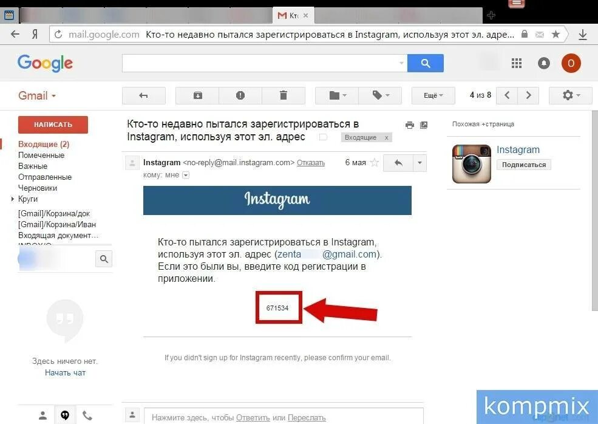
Task: Remove the Входящие label with x
Action: tap(386, 138)
